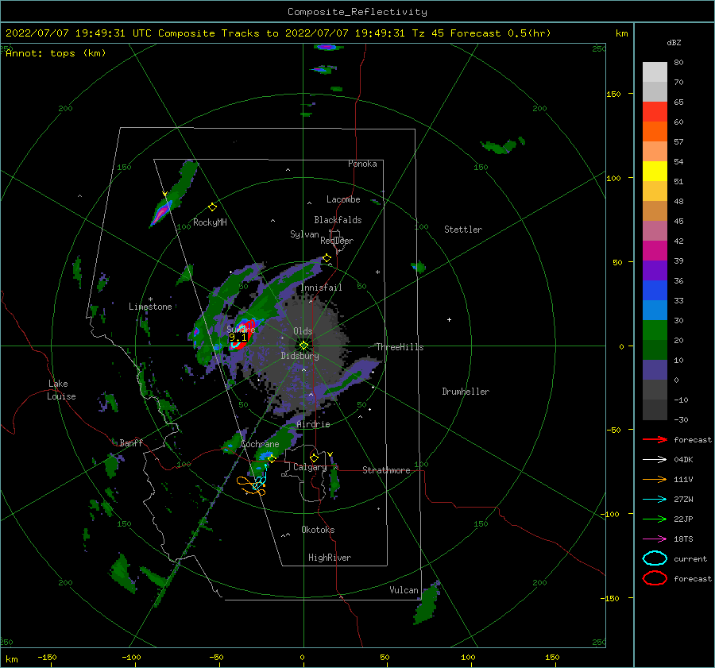Click the Sylvan label
Viewport: 715px width, 668px height.
click(304, 235)
